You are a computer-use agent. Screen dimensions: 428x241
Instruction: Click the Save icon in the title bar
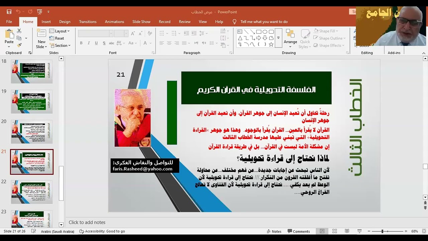tap(9, 12)
